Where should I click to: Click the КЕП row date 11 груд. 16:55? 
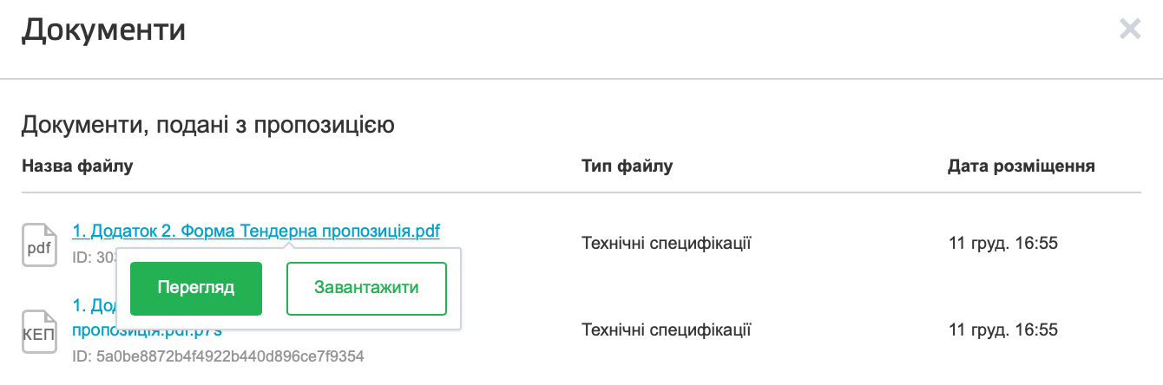point(1003,330)
